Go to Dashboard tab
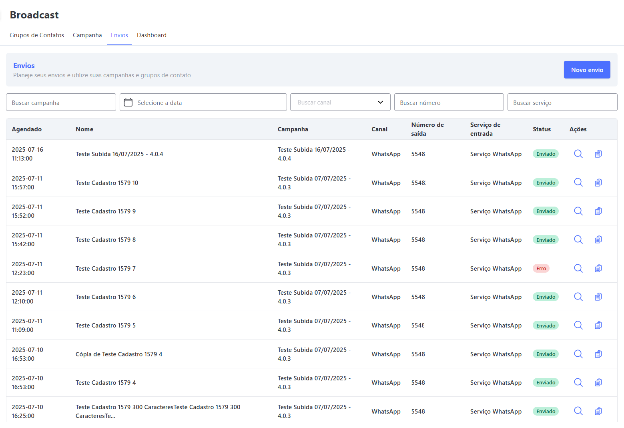This screenshot has height=428, width=624. pyautogui.click(x=152, y=35)
